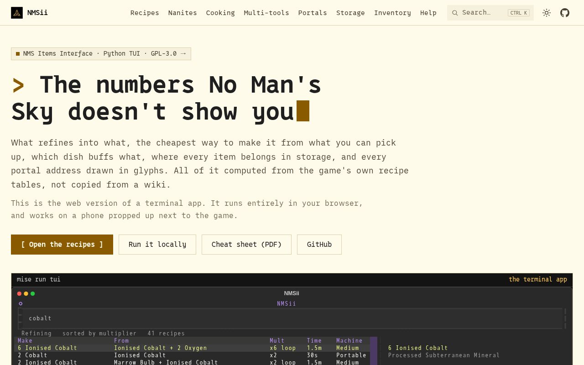This screenshot has width=584, height=365.
Task: Click the Time column header
Action: 314,341
